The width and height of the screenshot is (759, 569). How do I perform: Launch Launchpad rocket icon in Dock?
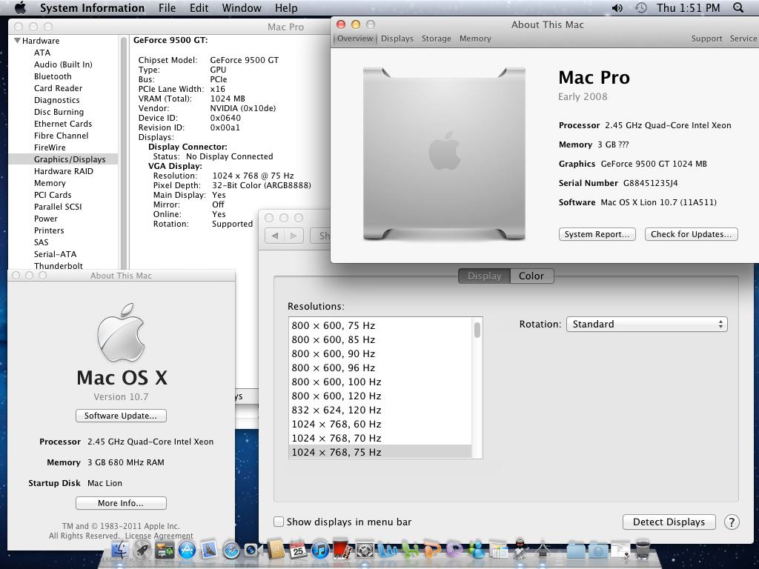click(143, 550)
